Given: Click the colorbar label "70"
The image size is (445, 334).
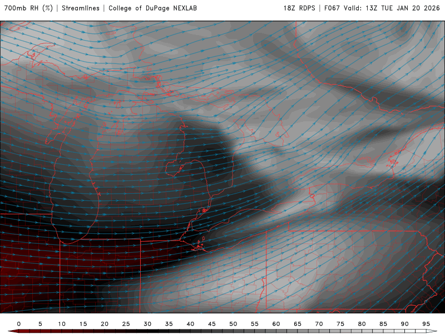Looking at the screenshot, I should [319, 324].
